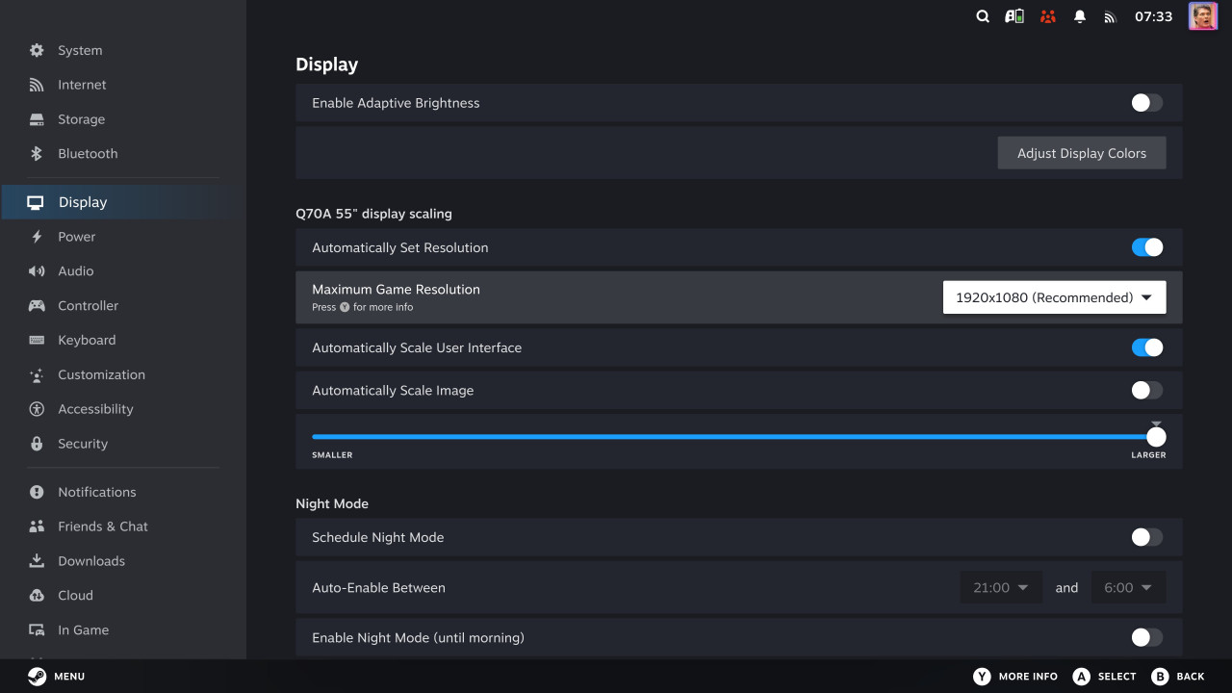1232x693 pixels.
Task: Open the notifications bell in top bar
Action: [x=1080, y=16]
